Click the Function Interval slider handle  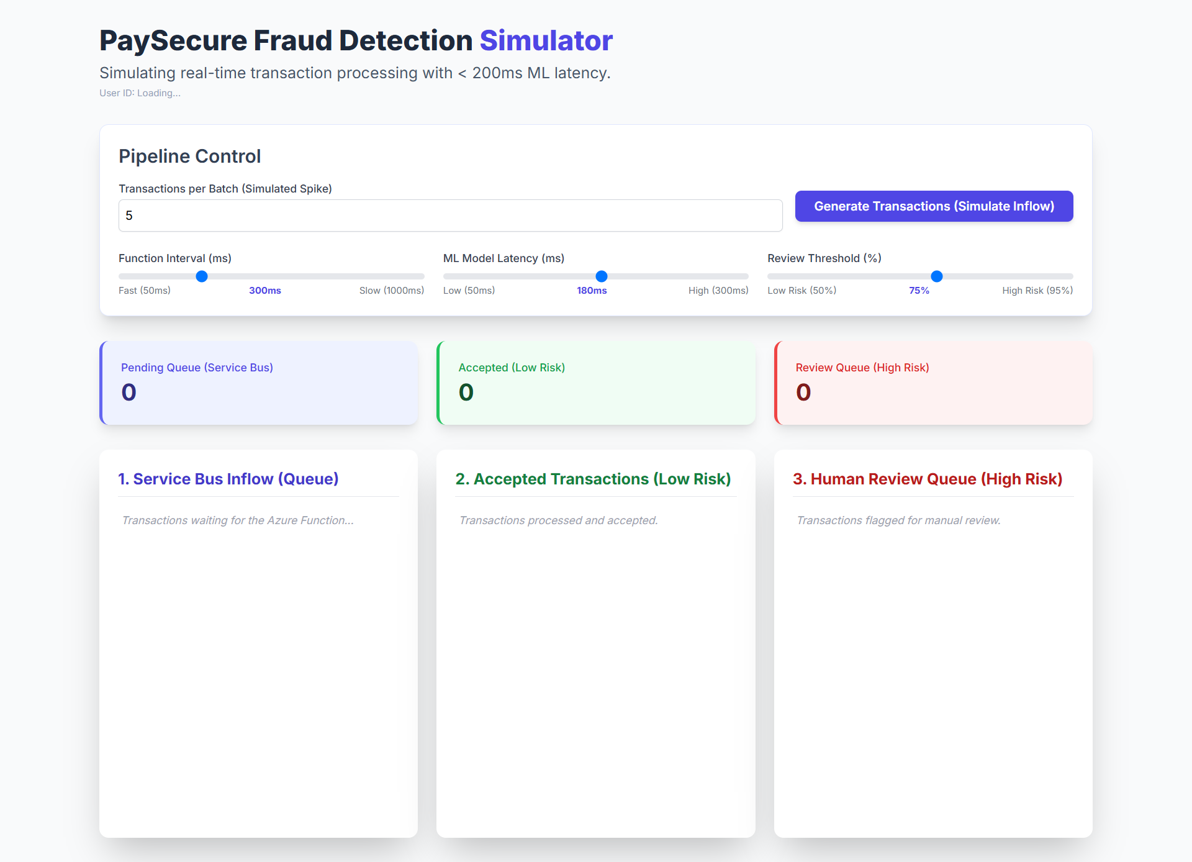[x=202, y=276]
